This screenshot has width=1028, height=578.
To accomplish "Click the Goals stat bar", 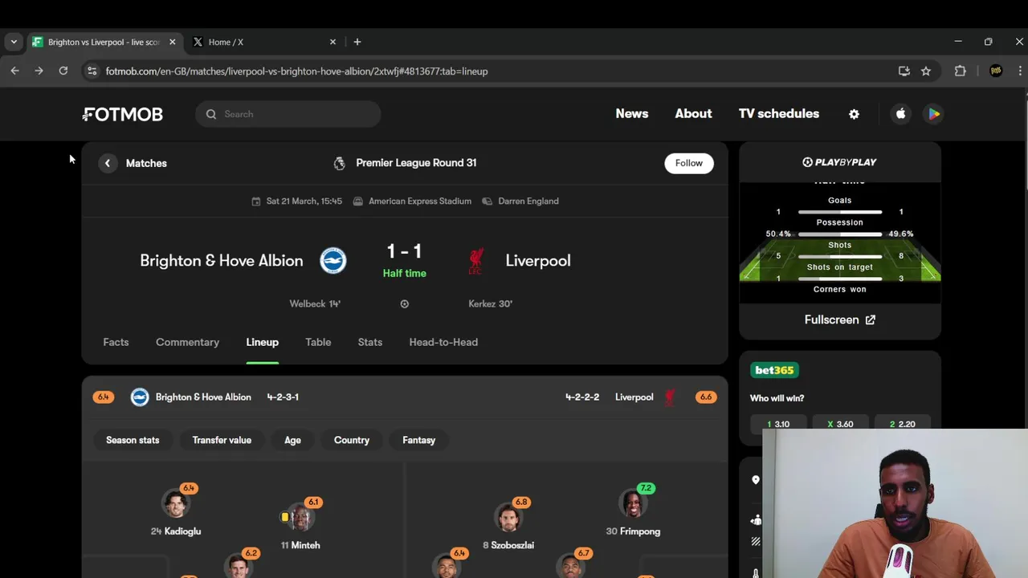I will (840, 212).
